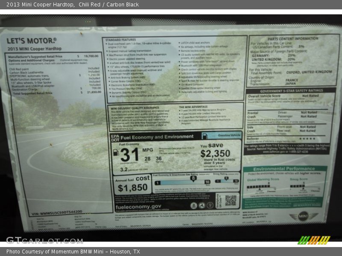Select the Chili Red paint option line
Image resolution: width=342 pixels, height=256 pixels.
click(19, 69)
